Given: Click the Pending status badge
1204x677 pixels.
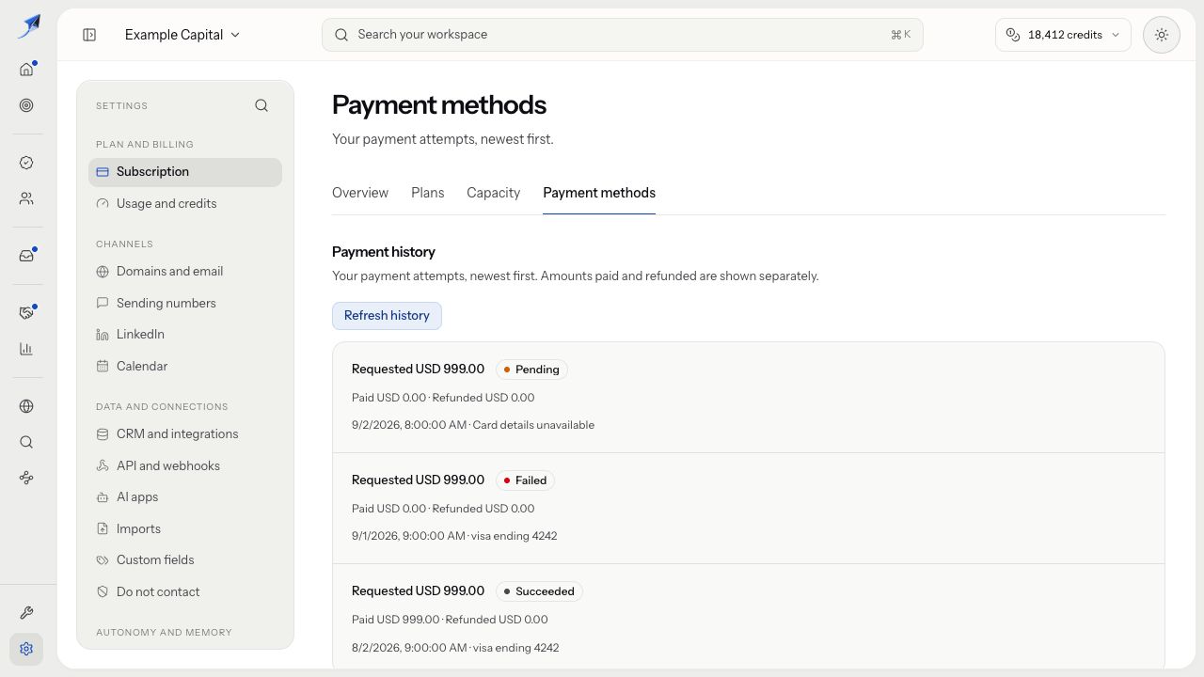Looking at the screenshot, I should tap(531, 370).
